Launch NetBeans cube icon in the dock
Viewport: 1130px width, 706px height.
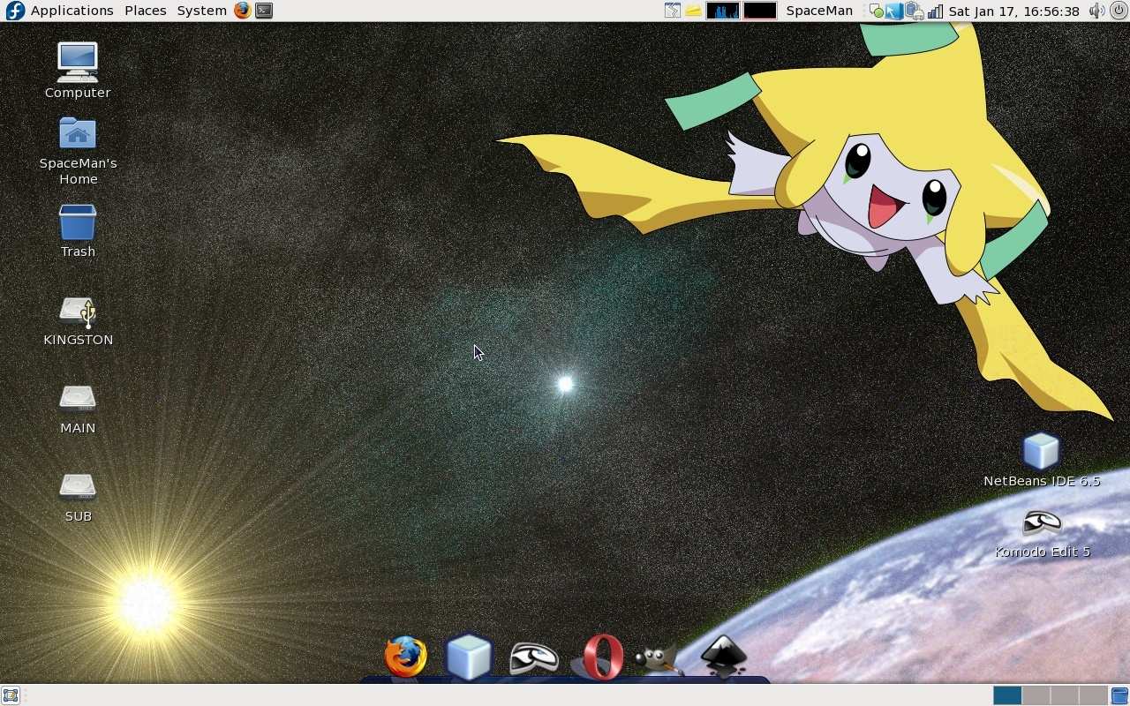(x=469, y=657)
